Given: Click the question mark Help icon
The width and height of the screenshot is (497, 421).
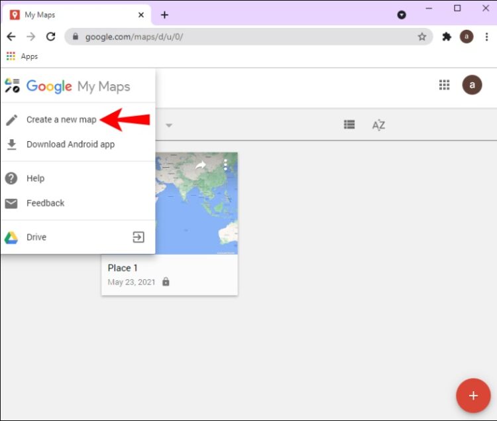Looking at the screenshot, I should 11,178.
